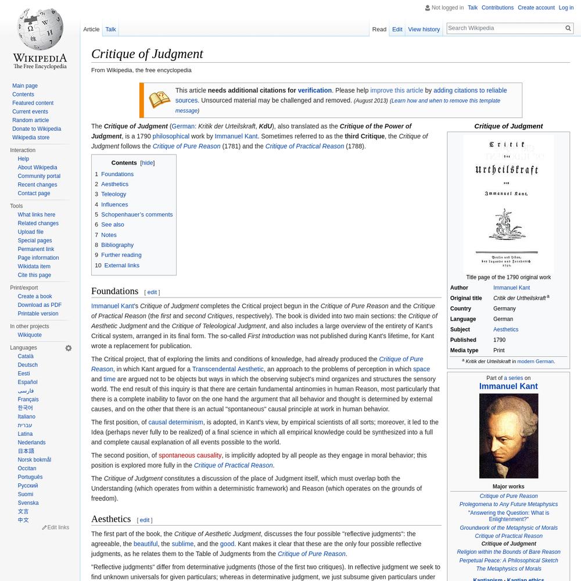Jump to Schopenhauer's comments section
Viewport: 581px width, 581px height.
[x=137, y=214]
